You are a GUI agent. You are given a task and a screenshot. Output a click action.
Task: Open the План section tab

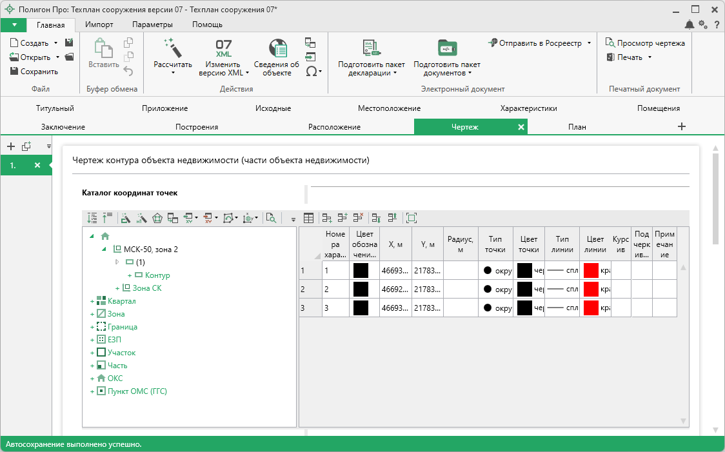(x=577, y=127)
